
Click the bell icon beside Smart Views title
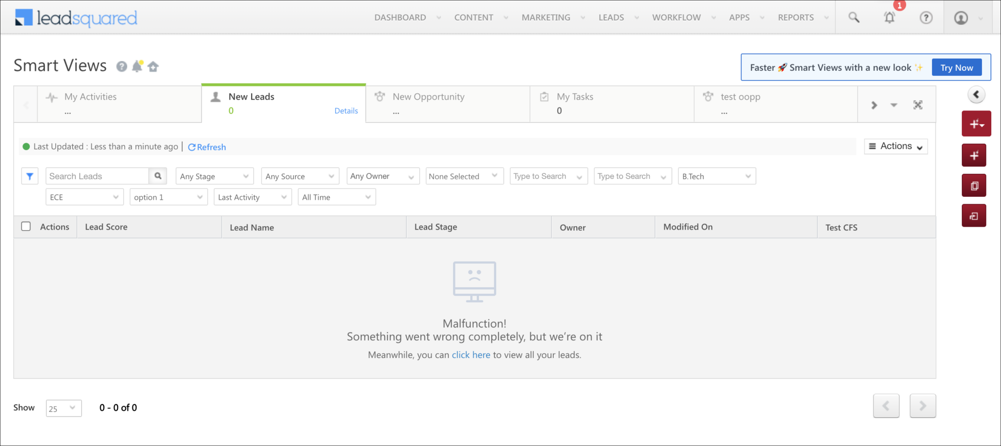(x=137, y=66)
